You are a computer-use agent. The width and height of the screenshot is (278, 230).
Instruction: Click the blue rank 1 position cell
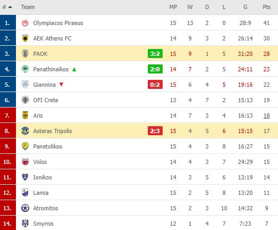8,22
